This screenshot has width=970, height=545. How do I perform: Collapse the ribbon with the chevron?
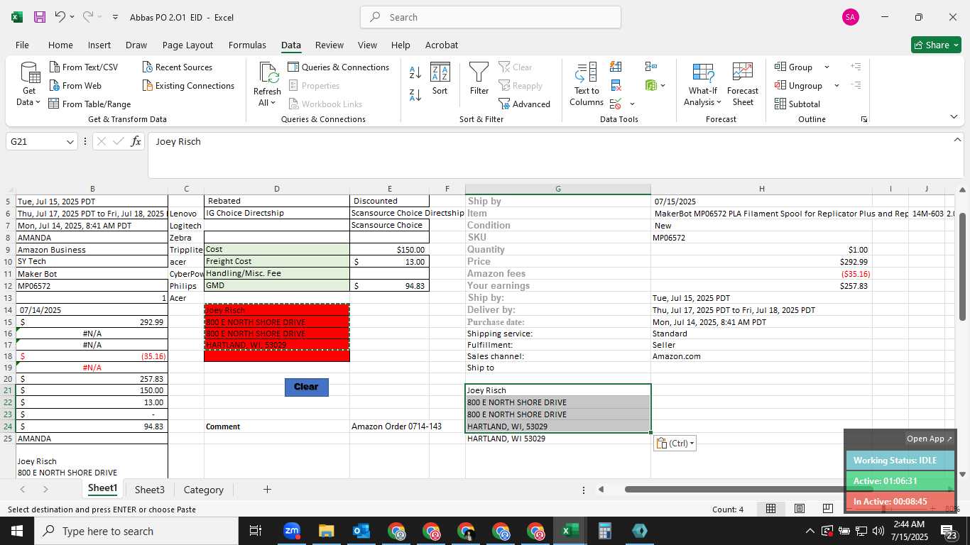954,117
